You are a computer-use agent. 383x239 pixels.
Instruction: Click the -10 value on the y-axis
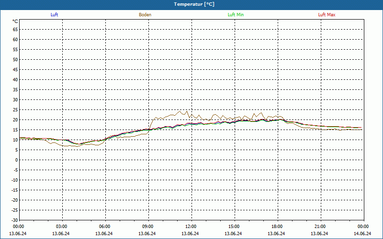click(x=15, y=180)
